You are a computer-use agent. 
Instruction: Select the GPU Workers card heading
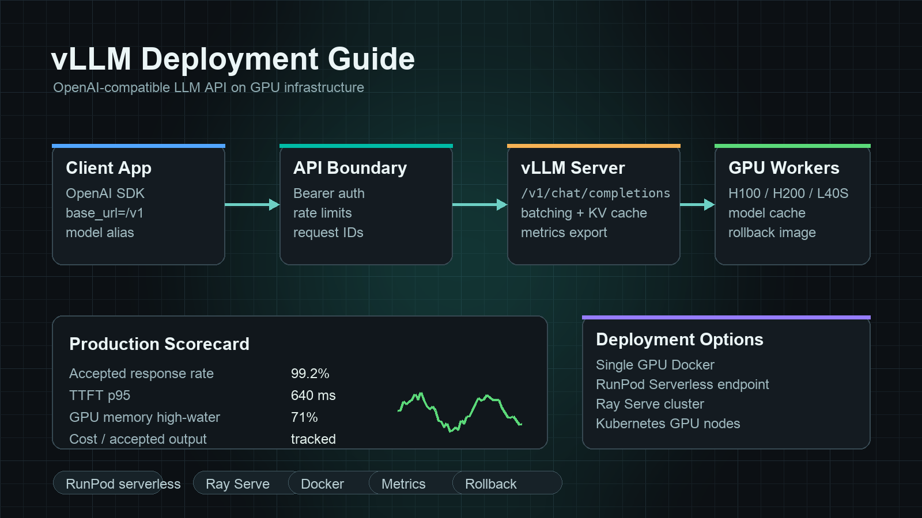coord(784,168)
